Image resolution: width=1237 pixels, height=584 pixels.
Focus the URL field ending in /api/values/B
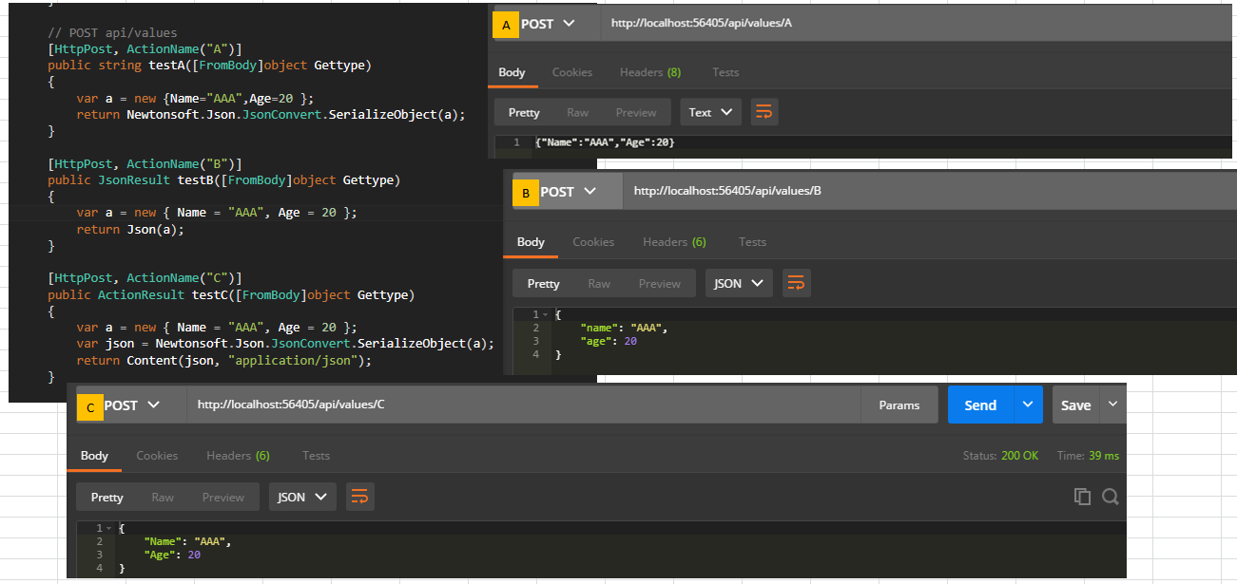coord(930,192)
